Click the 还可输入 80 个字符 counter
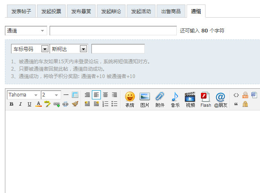 (x=202, y=31)
